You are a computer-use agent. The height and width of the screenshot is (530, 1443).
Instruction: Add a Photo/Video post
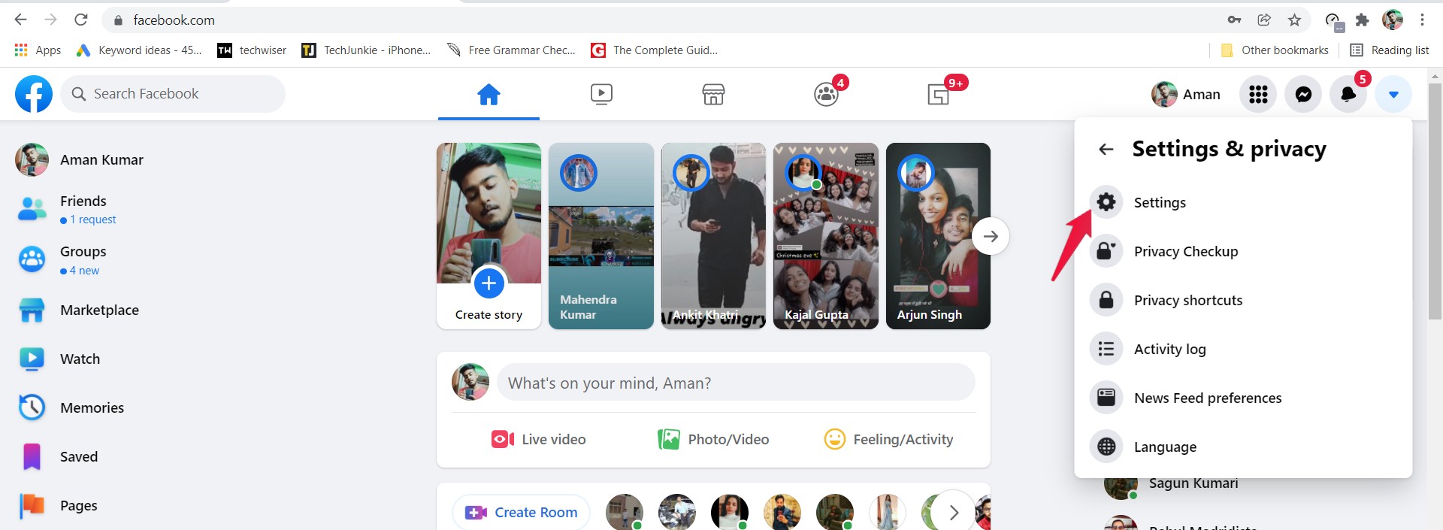click(x=713, y=439)
